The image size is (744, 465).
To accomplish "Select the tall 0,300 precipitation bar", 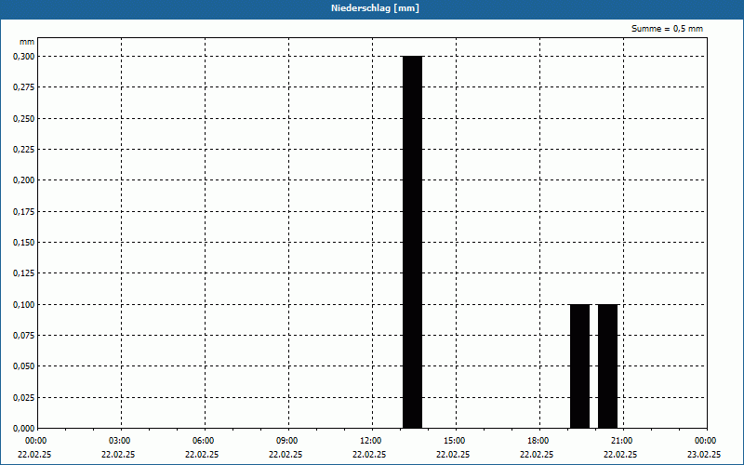I will pyautogui.click(x=412, y=242).
